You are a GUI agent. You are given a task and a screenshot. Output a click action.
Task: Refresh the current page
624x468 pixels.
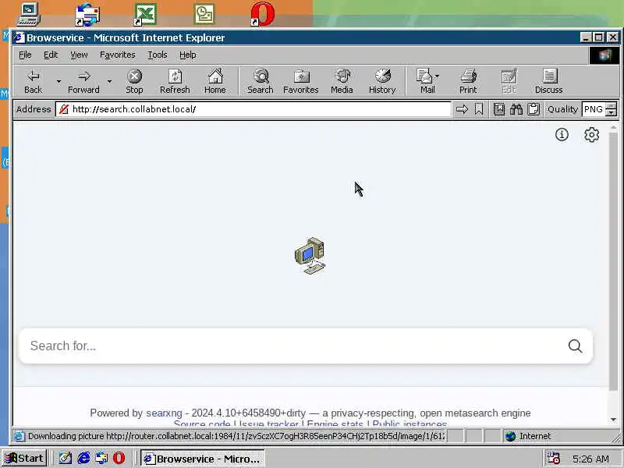(x=175, y=81)
